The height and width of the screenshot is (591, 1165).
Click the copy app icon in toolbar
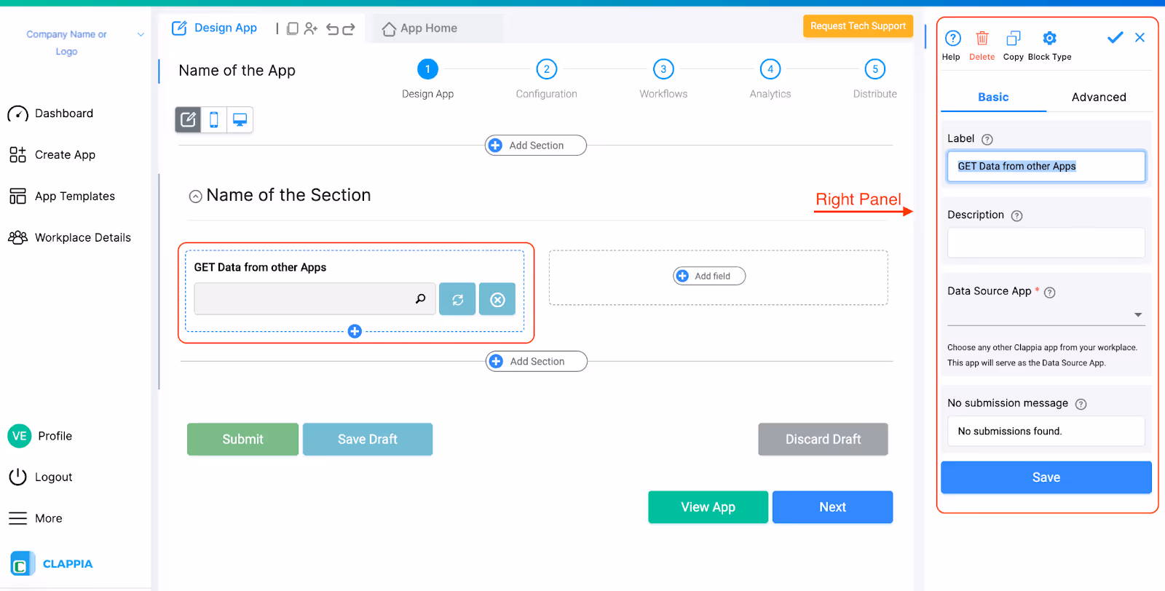click(x=293, y=28)
